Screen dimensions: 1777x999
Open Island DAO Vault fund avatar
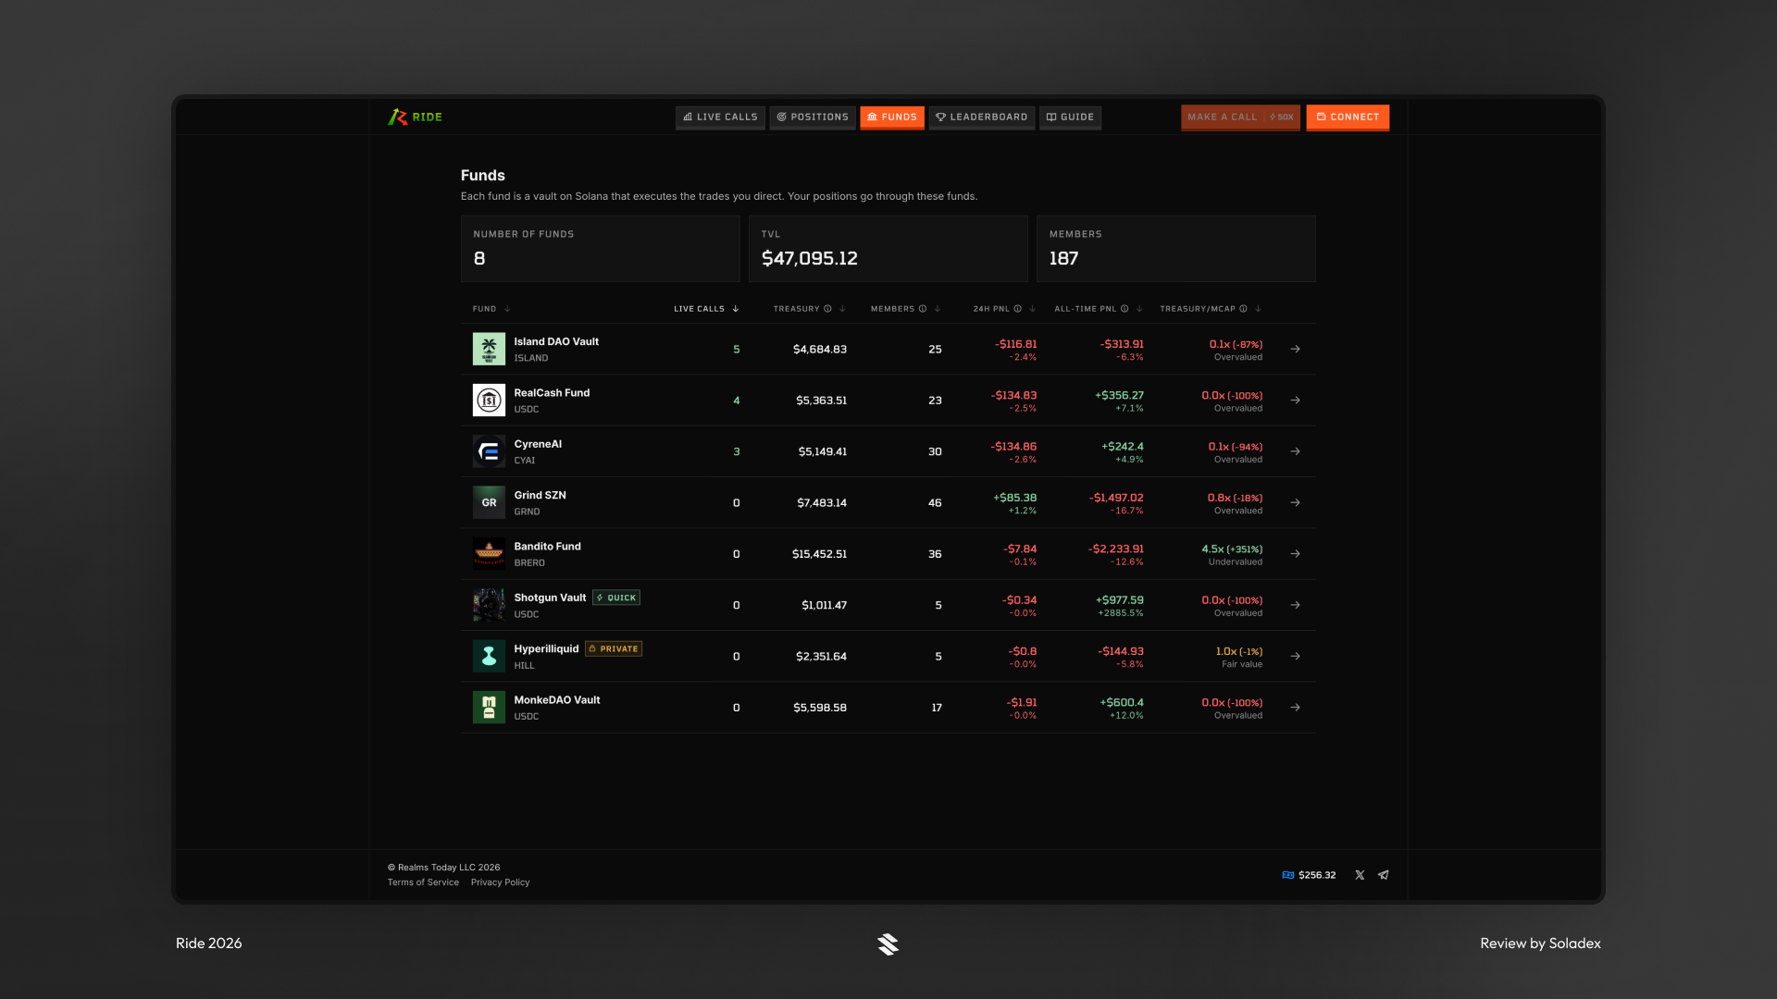(x=489, y=349)
